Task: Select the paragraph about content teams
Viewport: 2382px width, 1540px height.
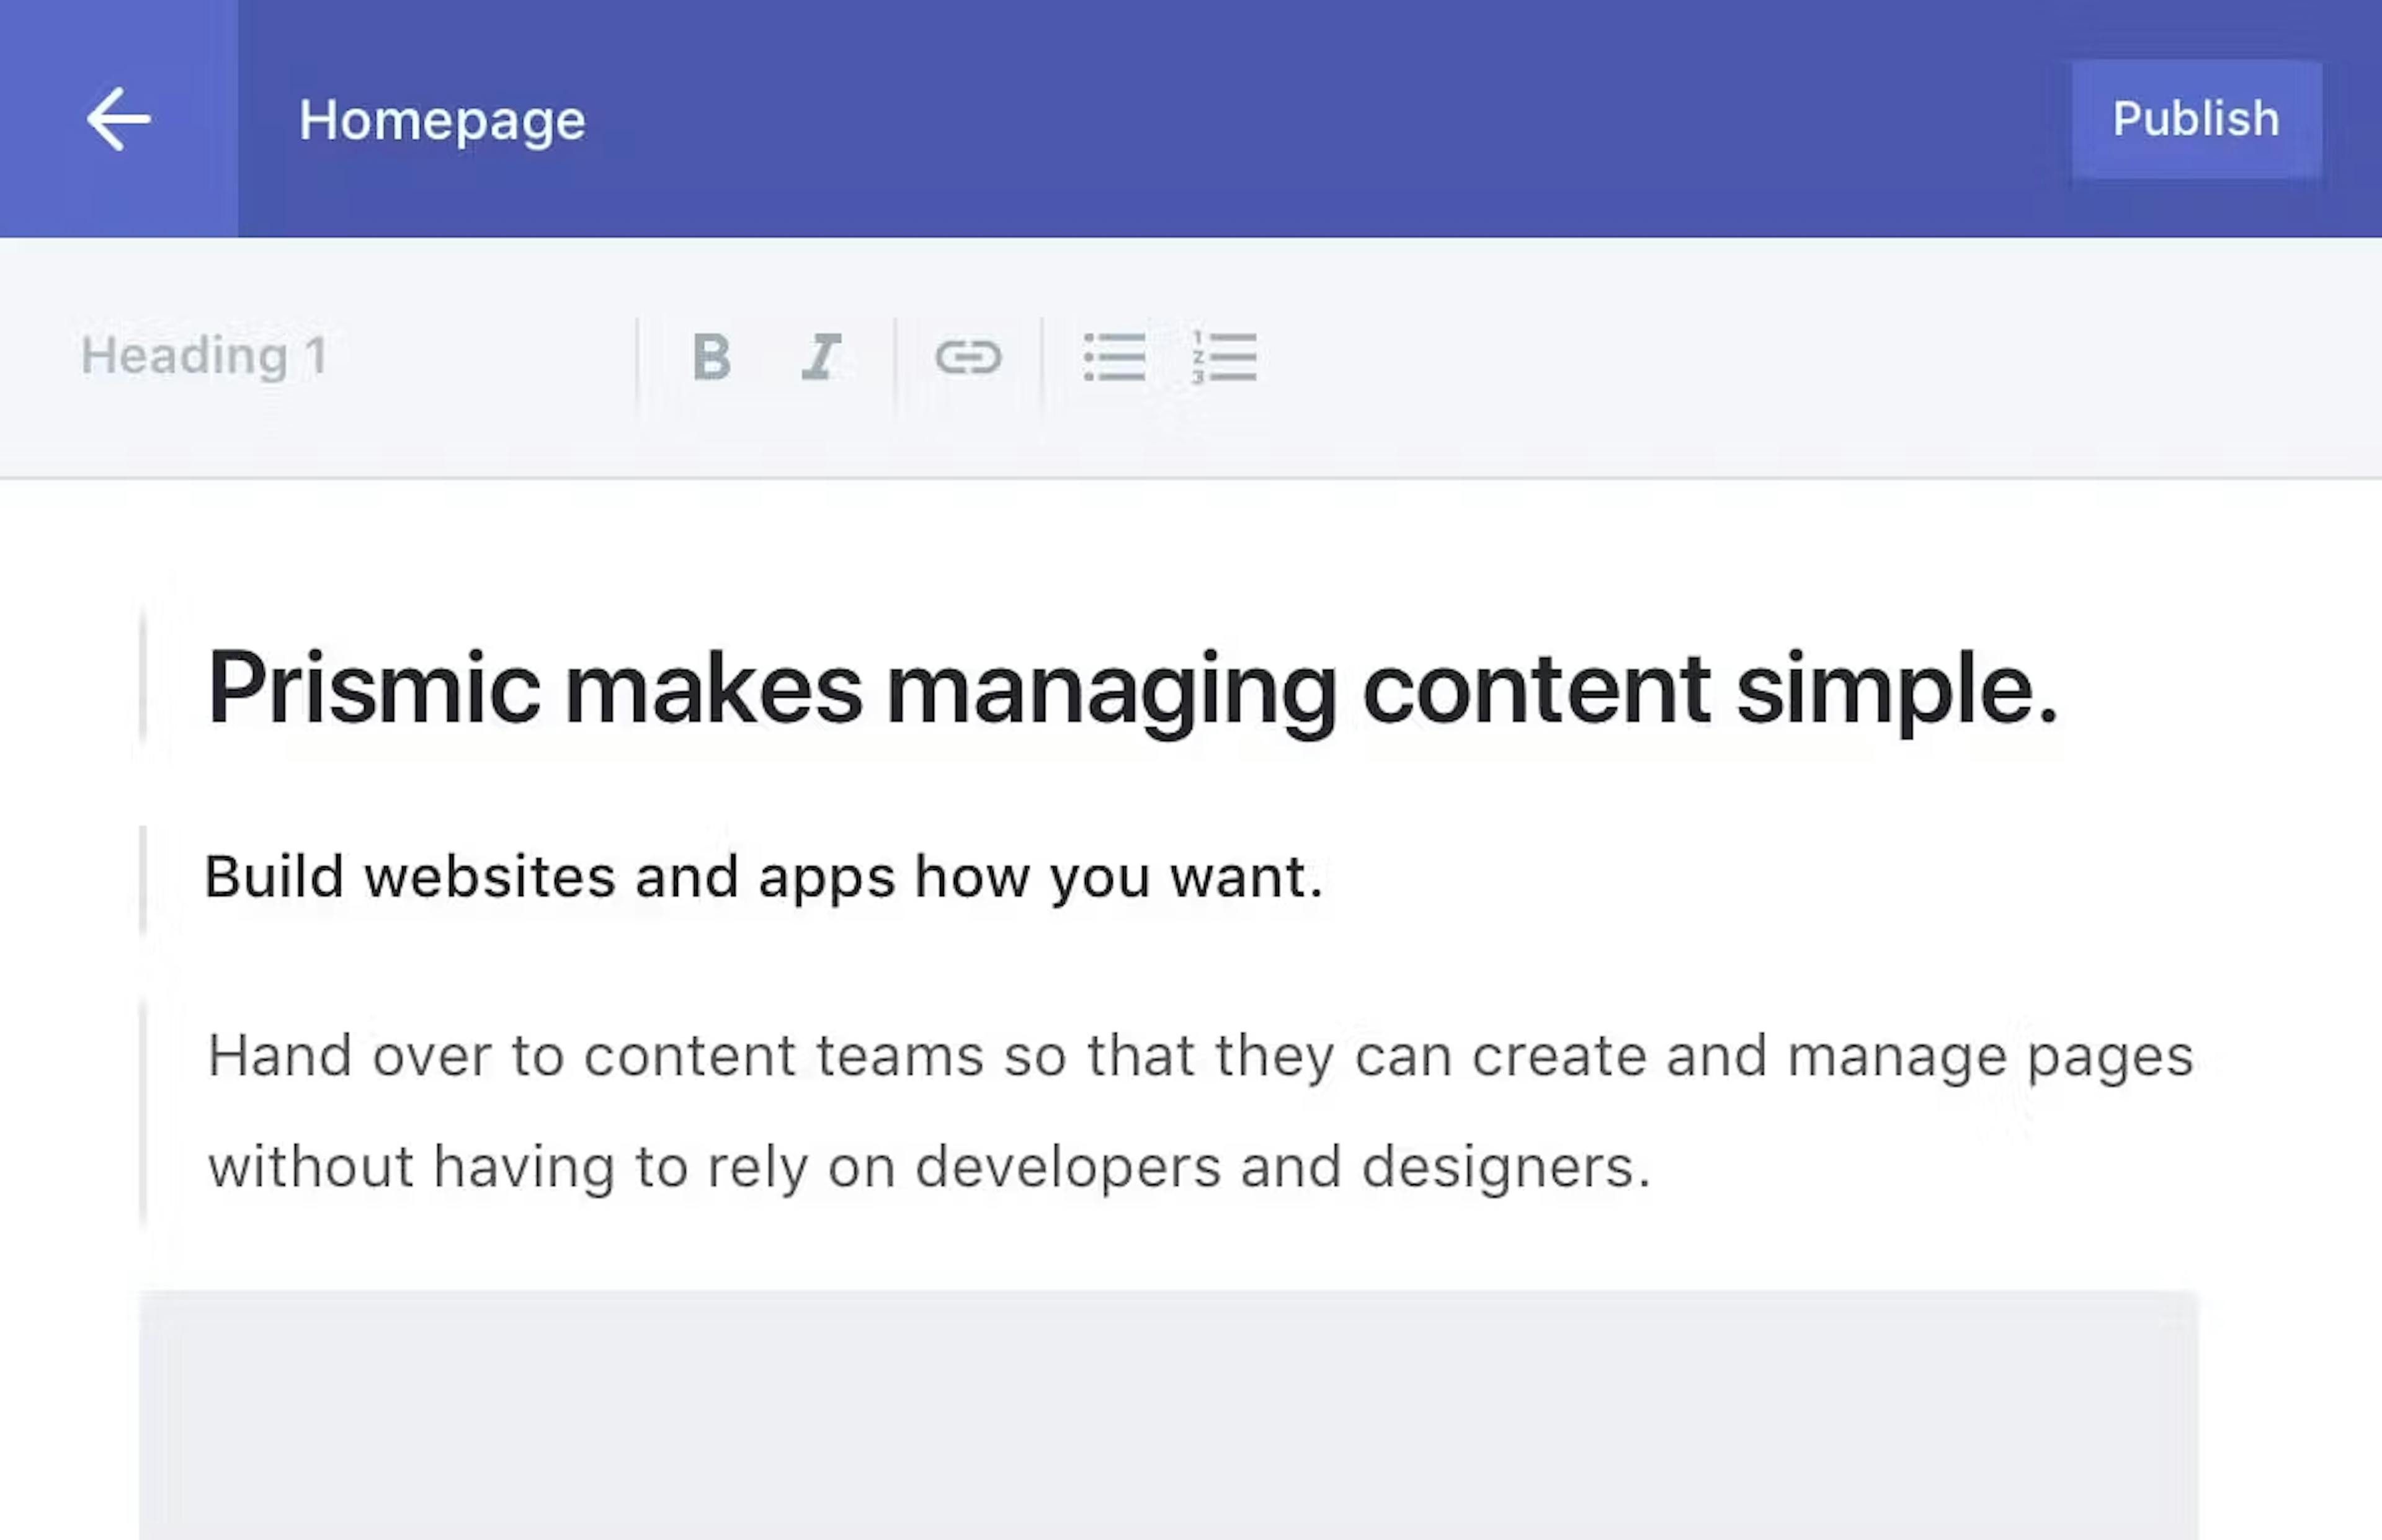Action: point(1100,1110)
